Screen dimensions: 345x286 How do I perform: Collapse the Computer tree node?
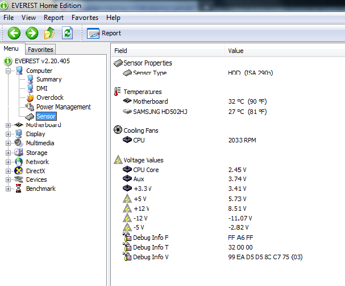click(8, 71)
